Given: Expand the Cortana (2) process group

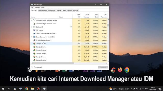Looking at the screenshot, I should coord(32,27).
